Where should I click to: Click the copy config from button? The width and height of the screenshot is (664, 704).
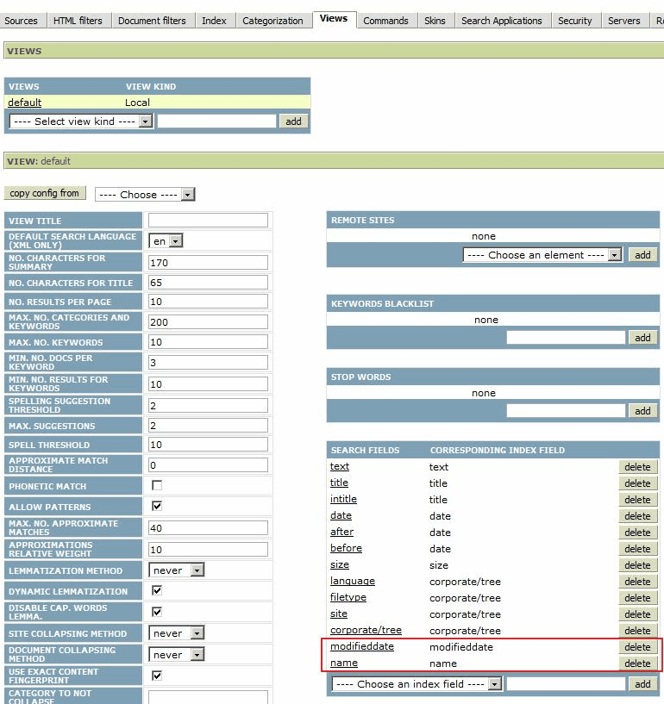tap(45, 193)
